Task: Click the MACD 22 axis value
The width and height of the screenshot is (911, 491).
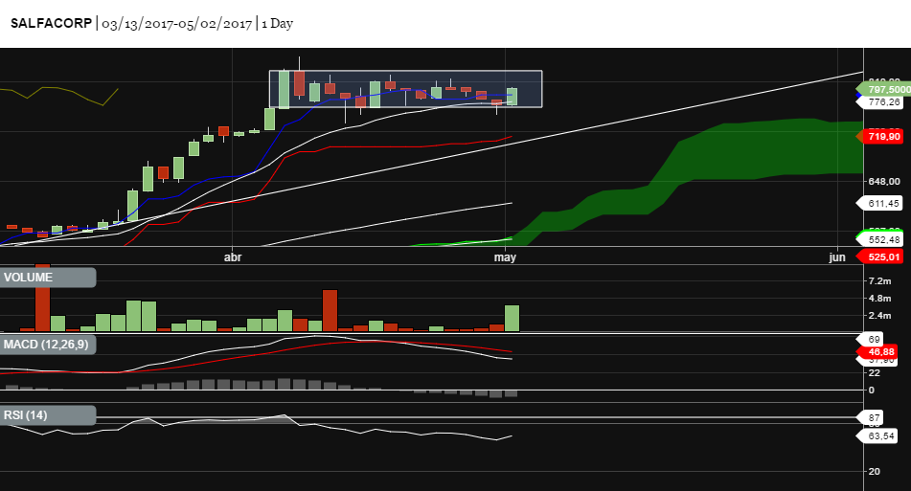Action: 874,373
